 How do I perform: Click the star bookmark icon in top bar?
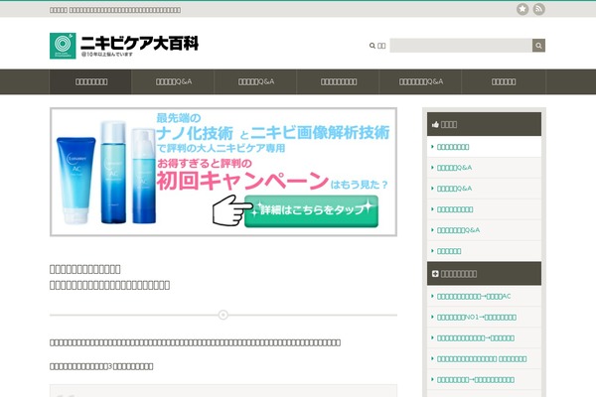coord(522,9)
